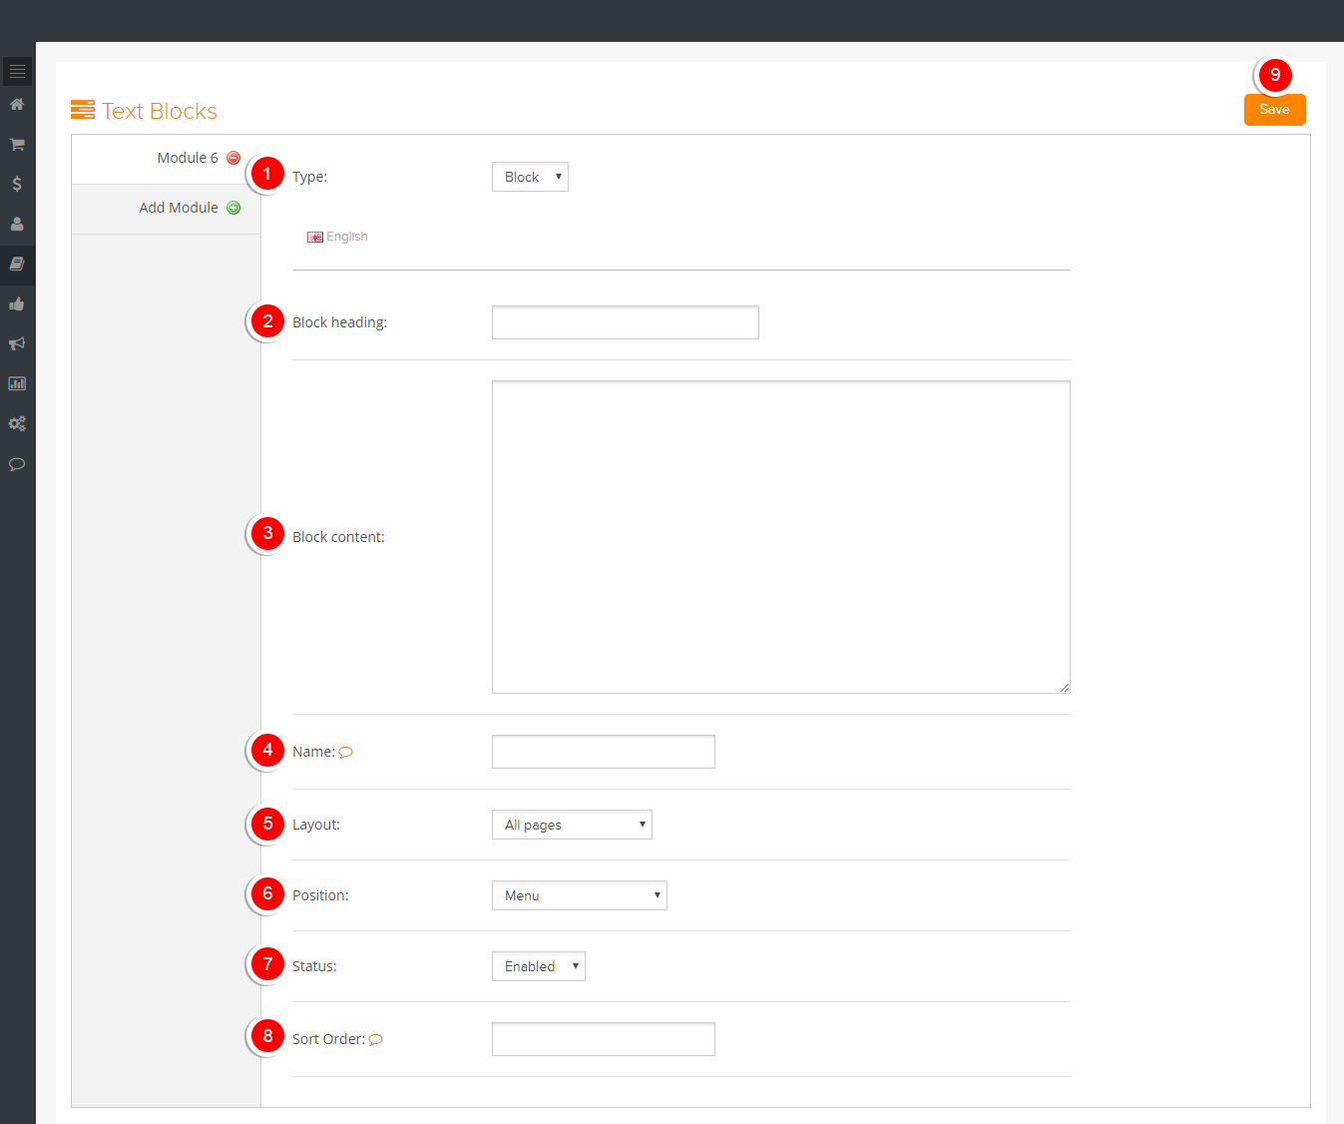
Task: Toggle the hamburger menu in sidebar
Action: 17,71
